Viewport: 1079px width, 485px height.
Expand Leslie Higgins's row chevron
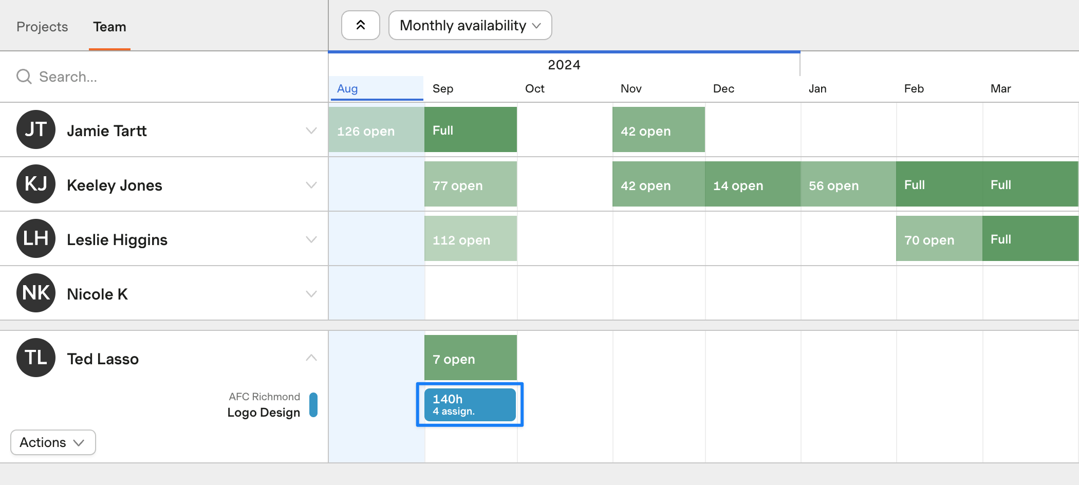(311, 239)
